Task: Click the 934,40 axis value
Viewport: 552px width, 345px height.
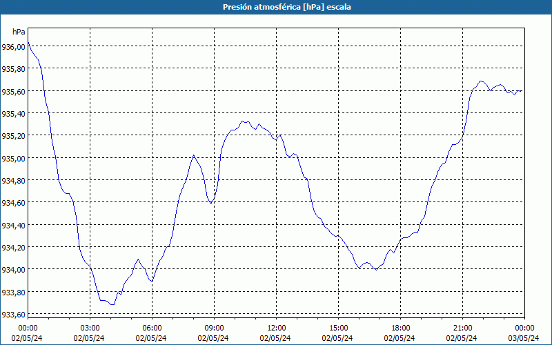Action: point(13,225)
